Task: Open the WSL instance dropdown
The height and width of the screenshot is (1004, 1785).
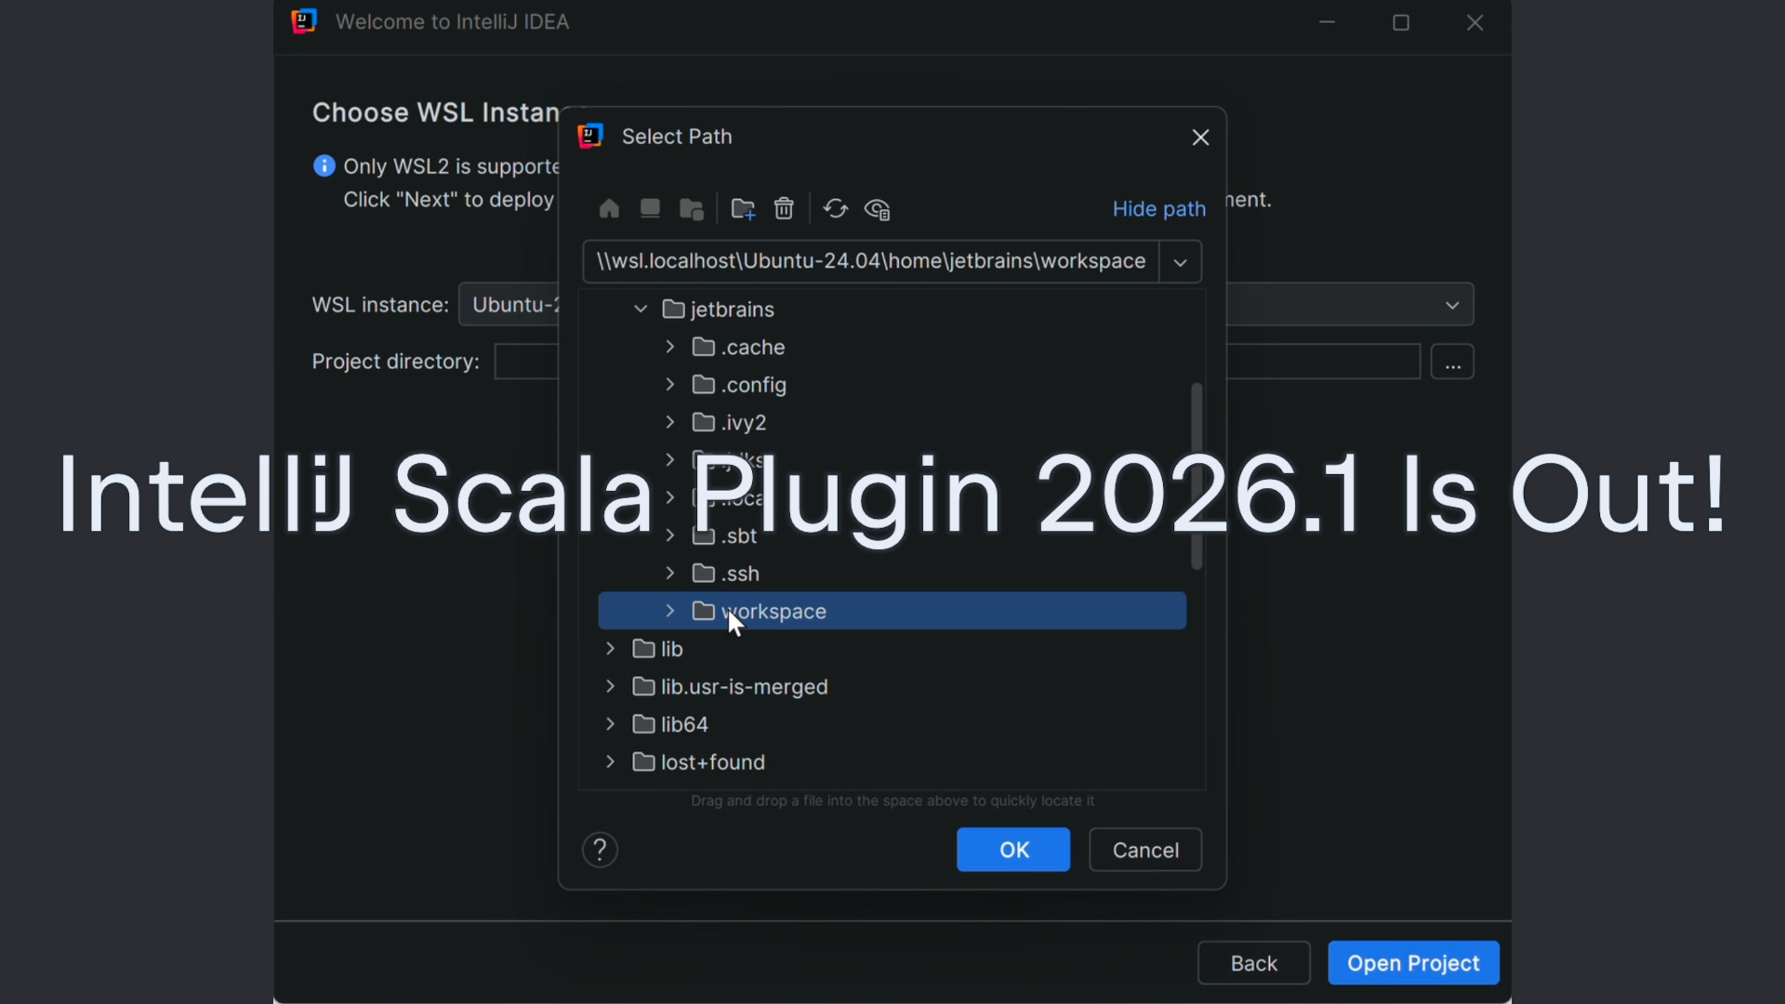Action: (x=1451, y=304)
